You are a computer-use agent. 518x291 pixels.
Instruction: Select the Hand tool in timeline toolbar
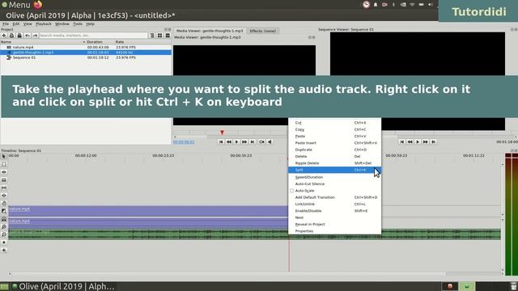[x=4, y=204]
